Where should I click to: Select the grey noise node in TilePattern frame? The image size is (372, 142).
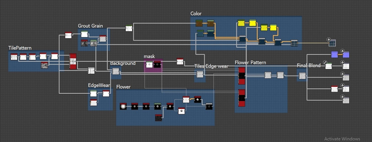(44, 65)
